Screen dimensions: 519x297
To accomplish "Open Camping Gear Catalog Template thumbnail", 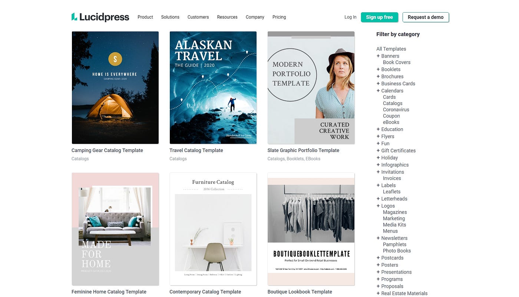I will coord(115,88).
